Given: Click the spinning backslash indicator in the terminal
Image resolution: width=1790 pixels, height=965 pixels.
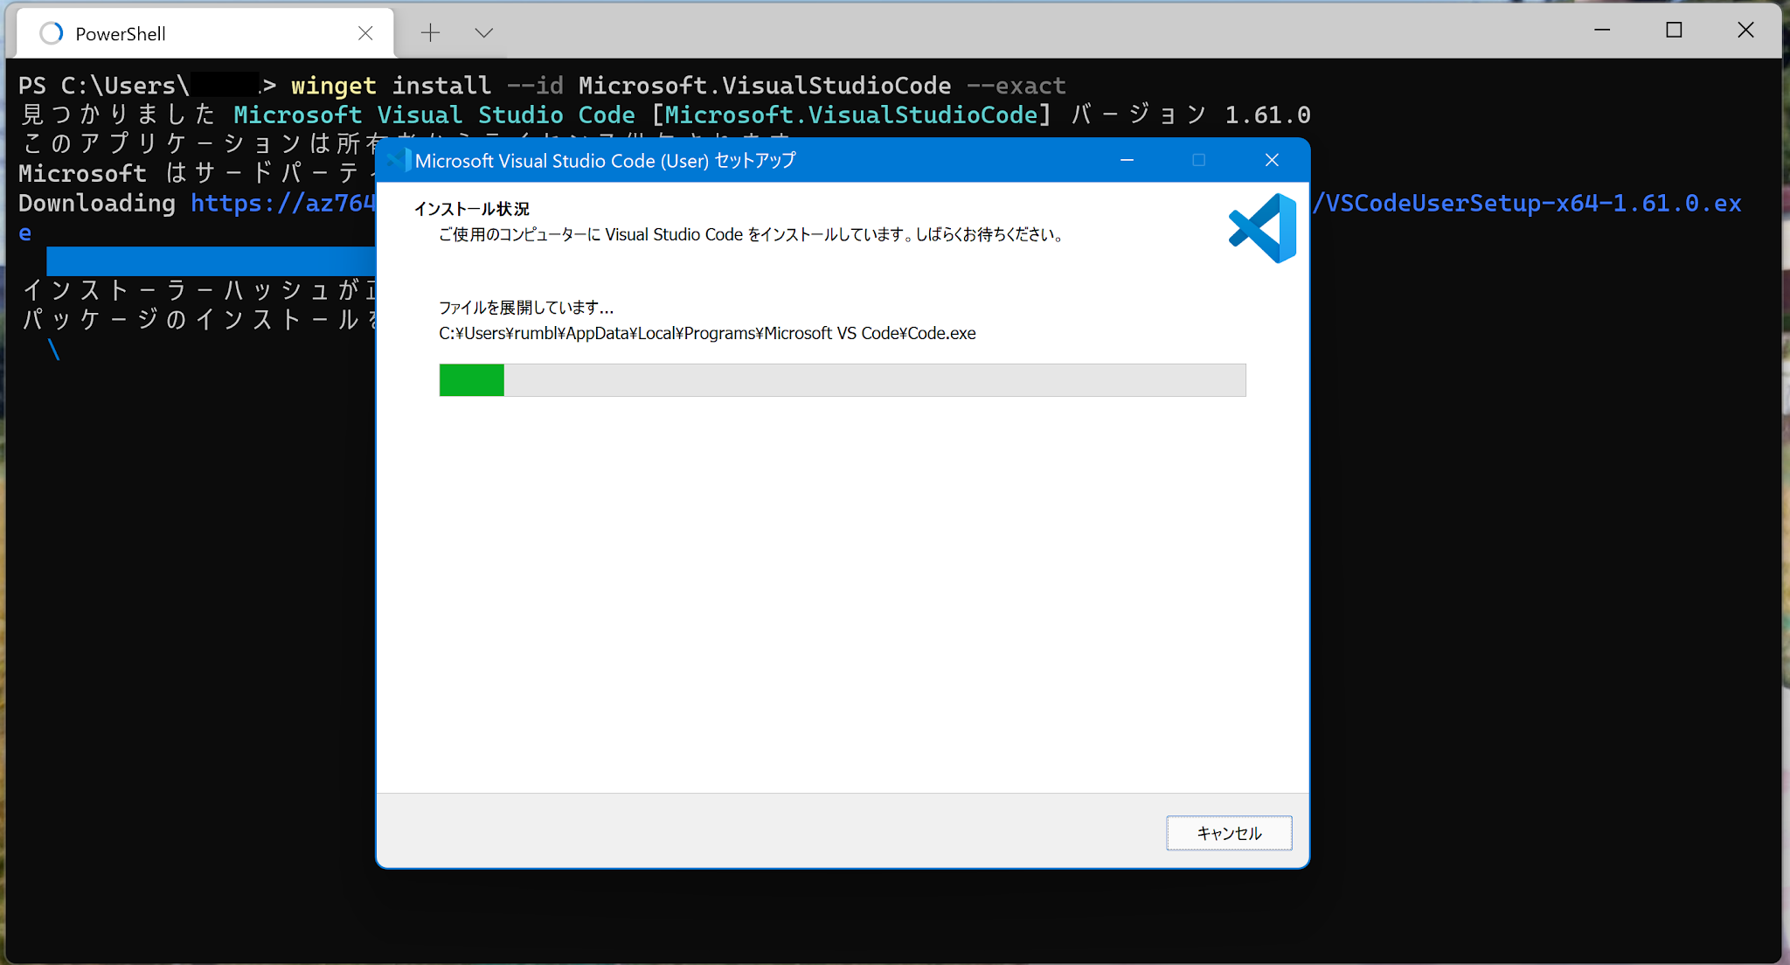Looking at the screenshot, I should tap(54, 350).
